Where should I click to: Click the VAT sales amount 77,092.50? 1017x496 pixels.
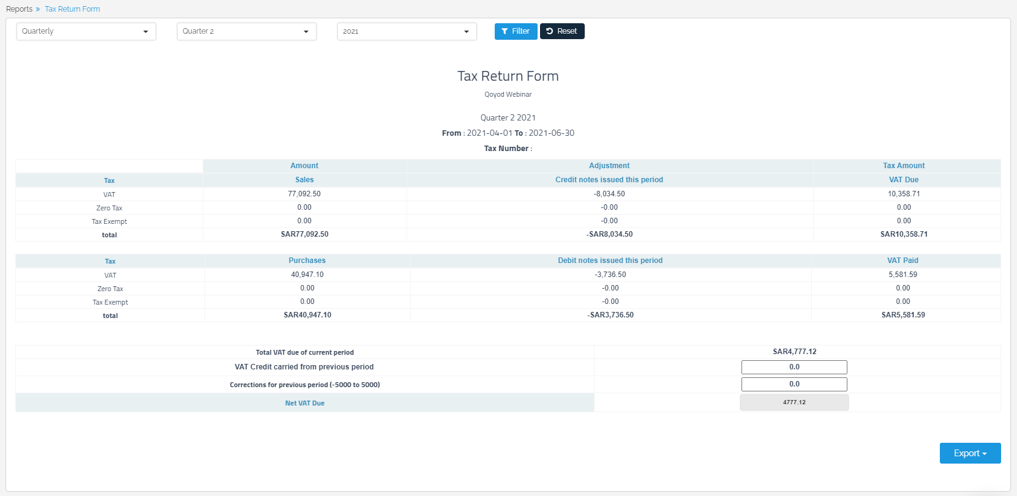304,194
